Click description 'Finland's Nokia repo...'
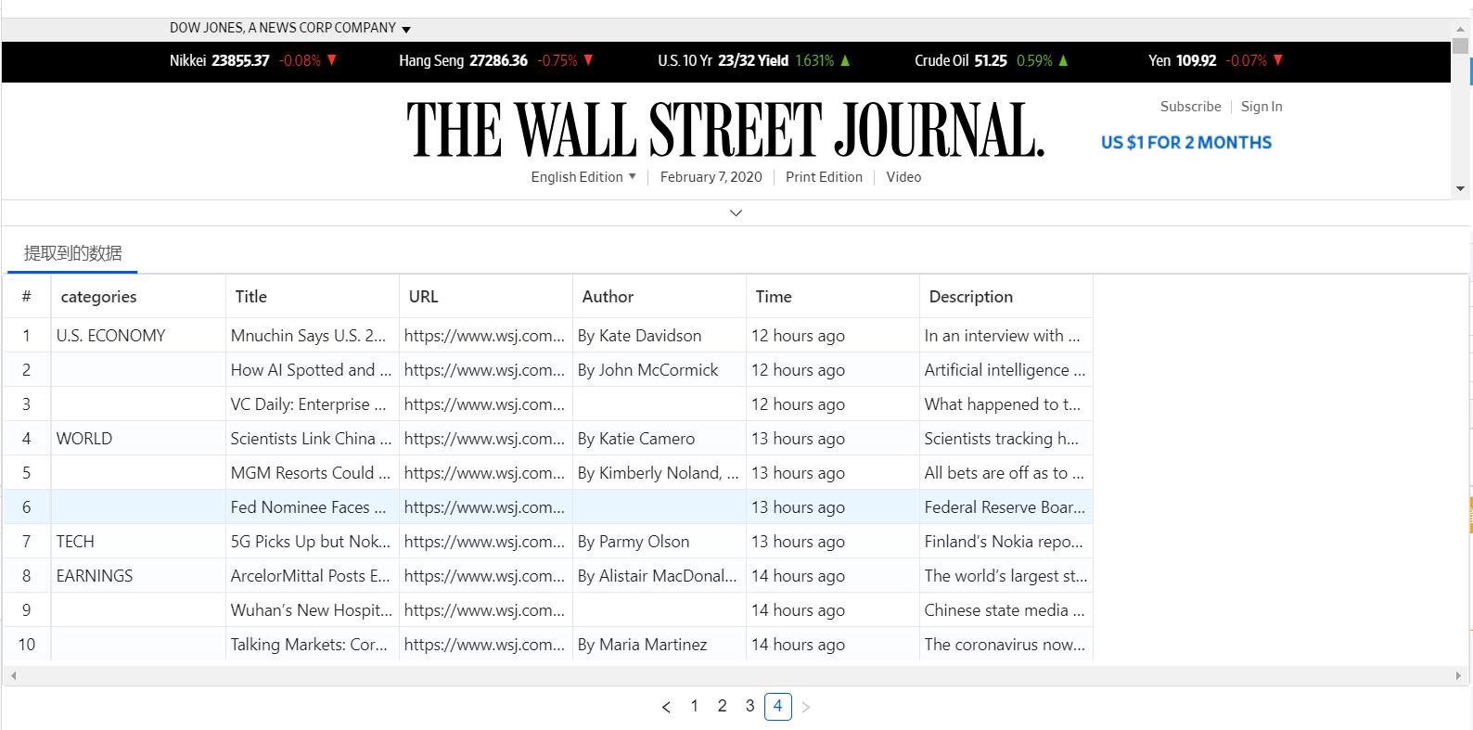Screen dimensions: 1473x730 [x=1003, y=542]
